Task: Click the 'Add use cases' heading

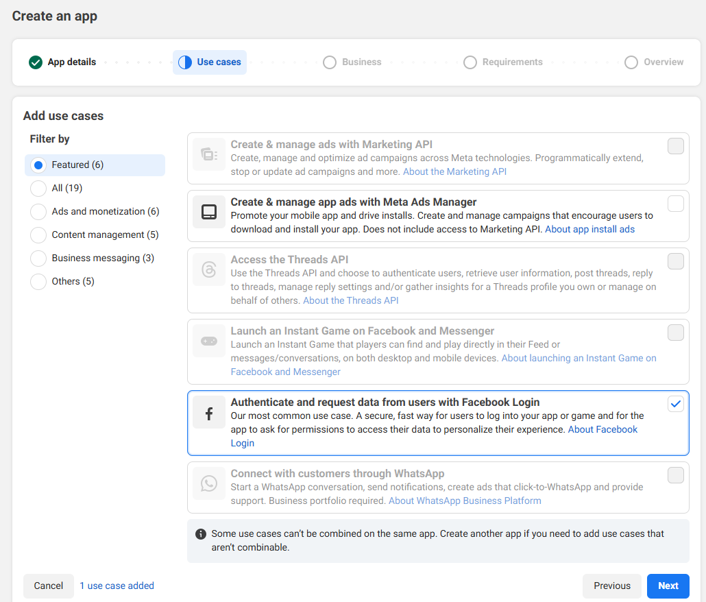Action: 64,116
